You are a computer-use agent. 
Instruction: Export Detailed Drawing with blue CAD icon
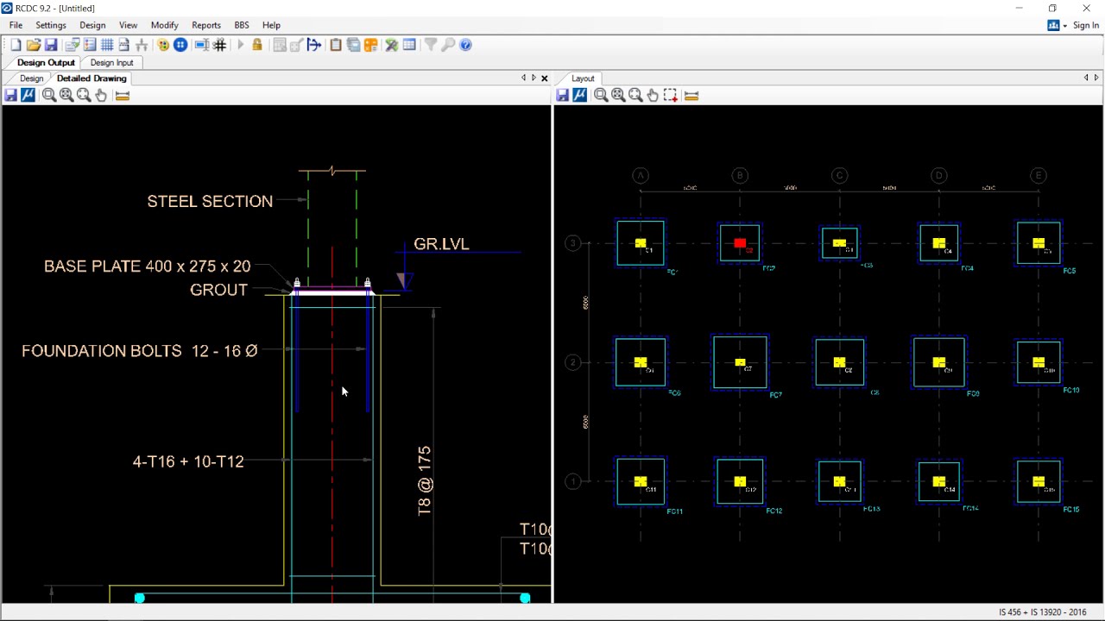click(28, 95)
